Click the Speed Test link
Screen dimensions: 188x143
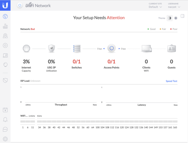pos(172,81)
